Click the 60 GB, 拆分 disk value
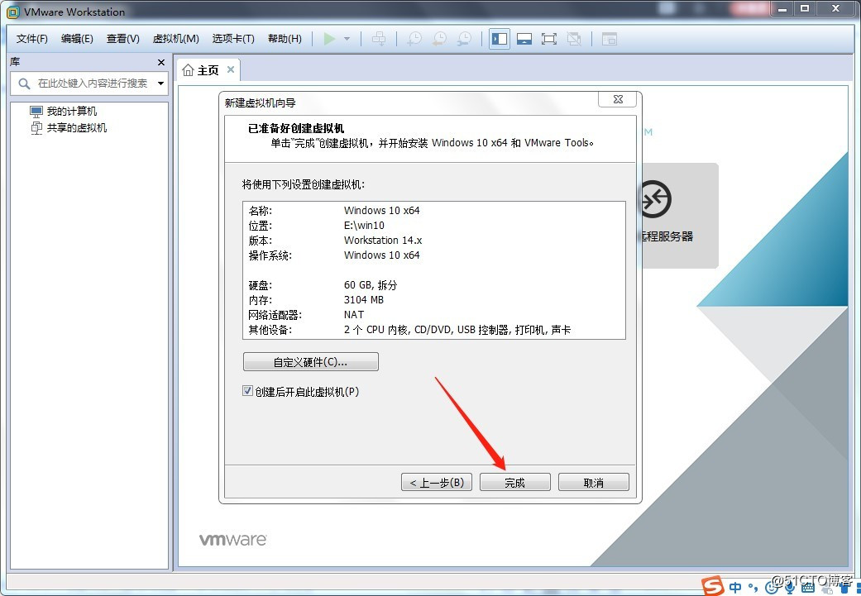This screenshot has height=596, width=861. tap(370, 285)
